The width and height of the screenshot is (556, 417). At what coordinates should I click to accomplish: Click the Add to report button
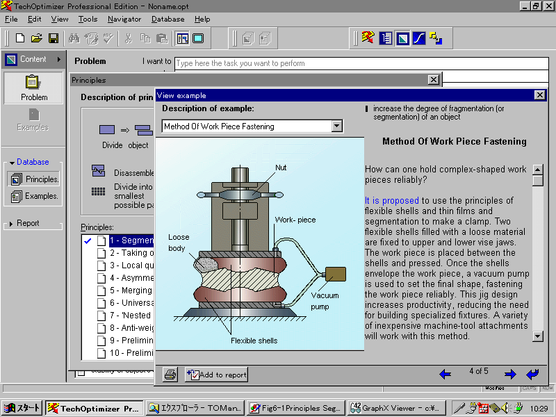216,375
